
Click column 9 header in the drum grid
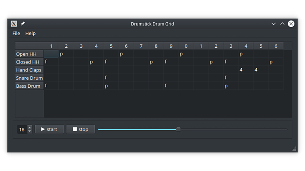point(171,46)
